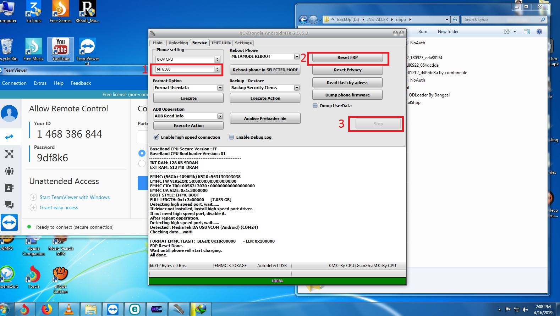Switch to the IMEI Utils tab
The width and height of the screenshot is (560, 316).
pos(221,43)
